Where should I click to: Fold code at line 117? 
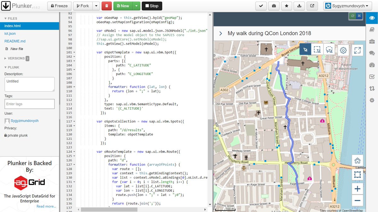[74, 121]
